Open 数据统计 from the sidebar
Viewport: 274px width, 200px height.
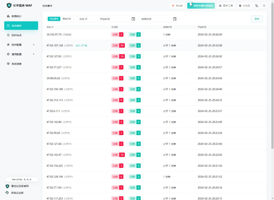[x=16, y=16]
